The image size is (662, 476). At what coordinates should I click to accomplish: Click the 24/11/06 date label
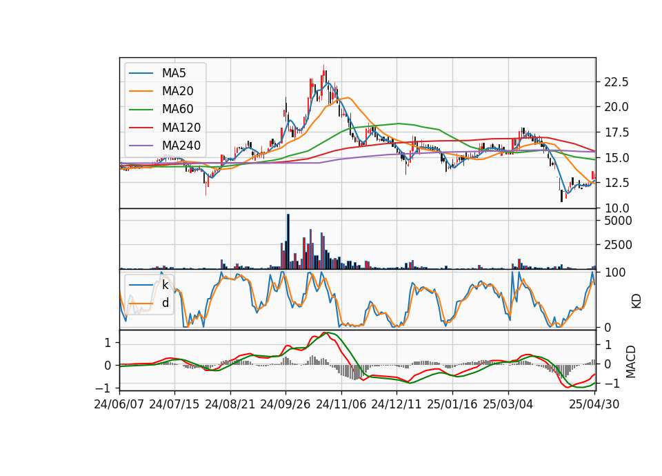(x=341, y=404)
